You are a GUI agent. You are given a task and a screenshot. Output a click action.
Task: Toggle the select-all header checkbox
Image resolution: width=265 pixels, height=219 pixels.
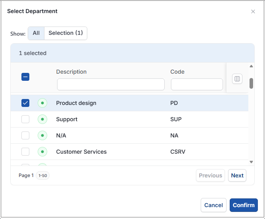[x=25, y=77]
